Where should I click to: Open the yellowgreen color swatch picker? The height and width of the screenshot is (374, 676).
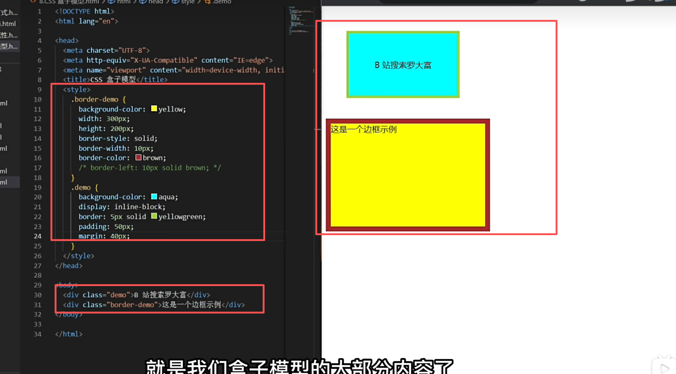pyautogui.click(x=154, y=216)
